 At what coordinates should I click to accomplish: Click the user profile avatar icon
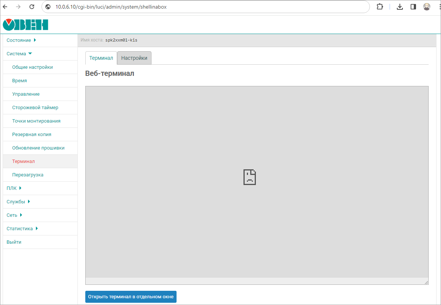426,7
